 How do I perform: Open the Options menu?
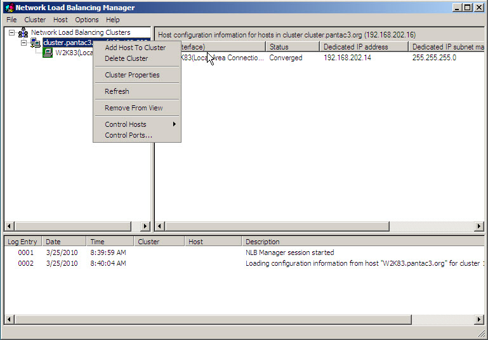tap(86, 20)
